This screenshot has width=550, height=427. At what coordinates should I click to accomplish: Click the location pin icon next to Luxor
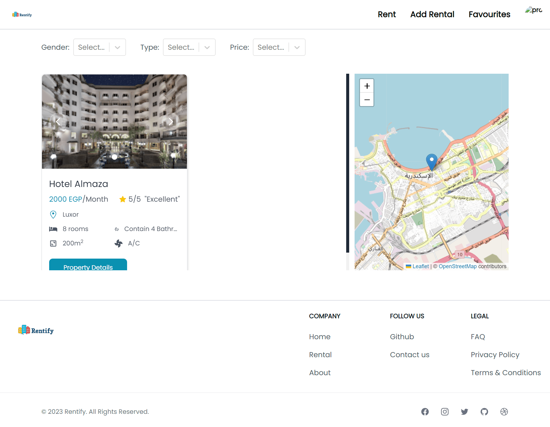(53, 214)
